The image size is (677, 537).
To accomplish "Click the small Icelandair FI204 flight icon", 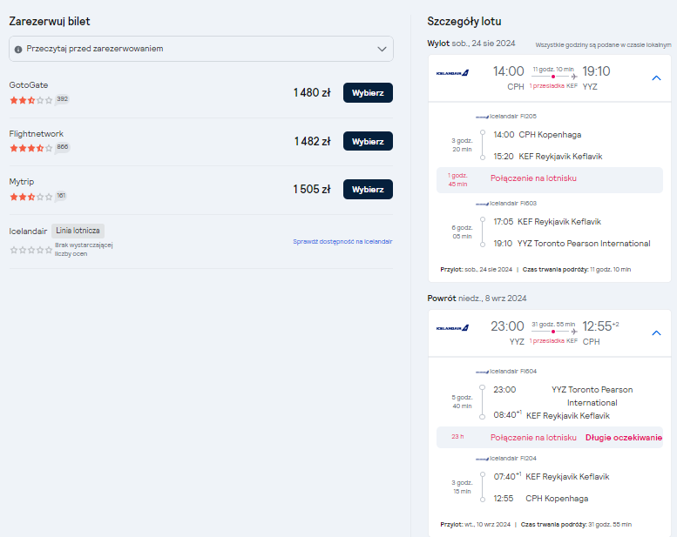I will click(482, 459).
